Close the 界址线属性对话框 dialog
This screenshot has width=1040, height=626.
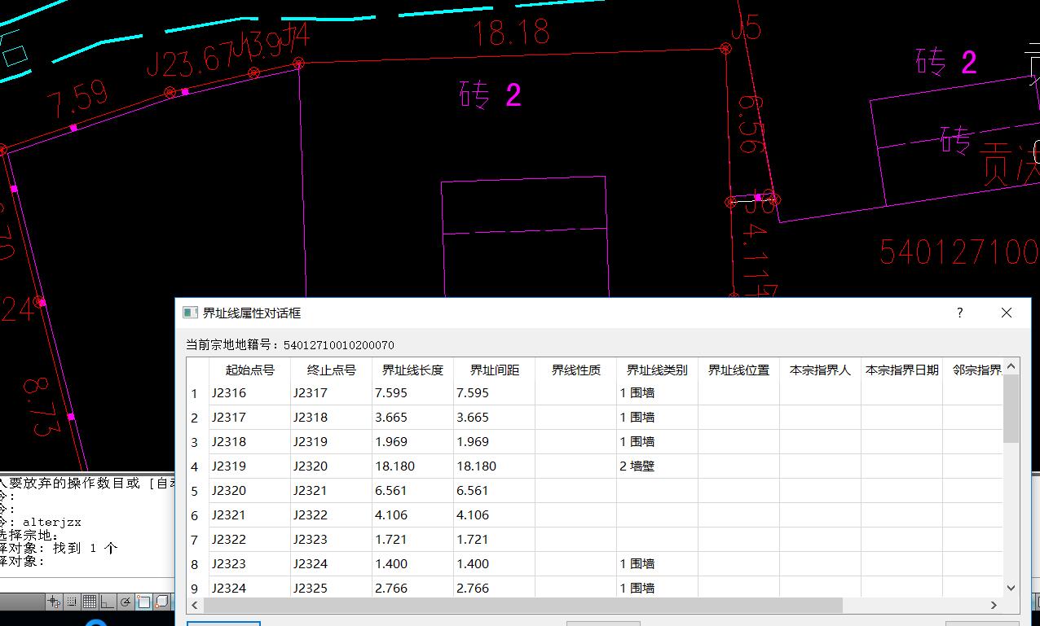1007,313
